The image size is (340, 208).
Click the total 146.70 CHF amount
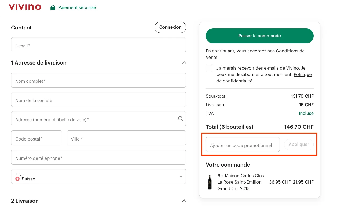299,127
